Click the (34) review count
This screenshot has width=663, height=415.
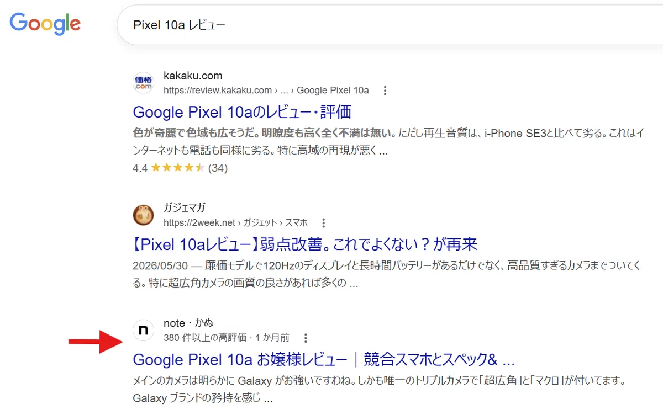click(218, 168)
